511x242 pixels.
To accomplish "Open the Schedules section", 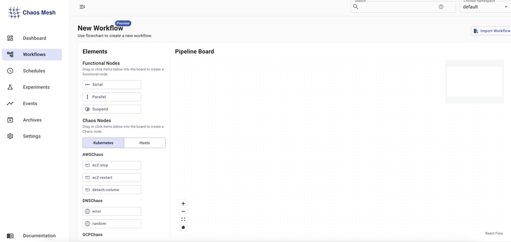I will (x=33, y=71).
